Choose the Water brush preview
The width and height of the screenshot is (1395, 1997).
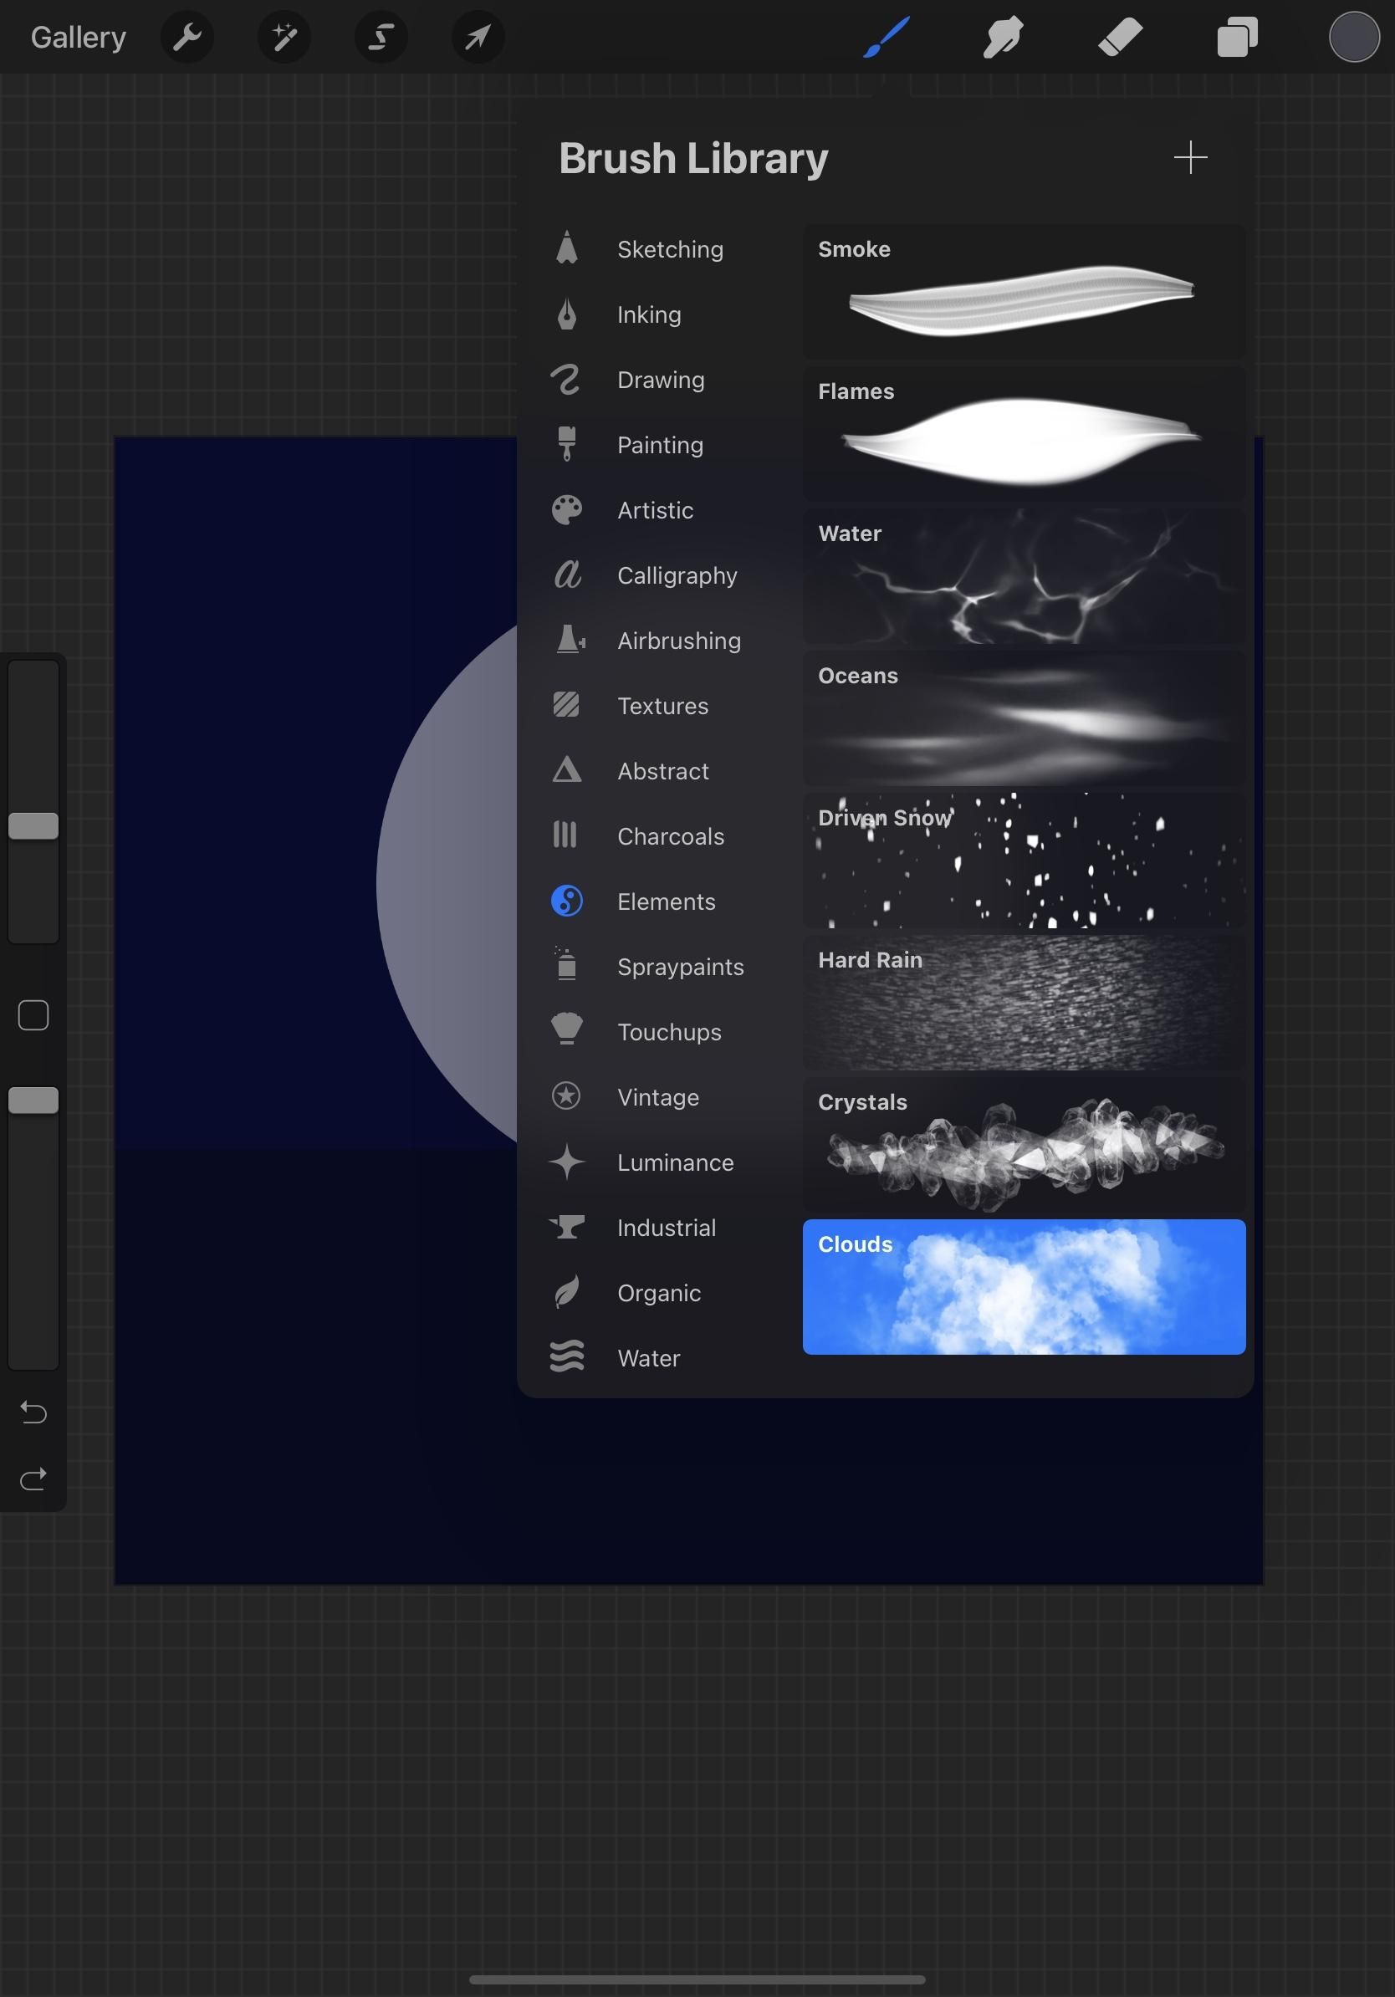[x=1024, y=577]
